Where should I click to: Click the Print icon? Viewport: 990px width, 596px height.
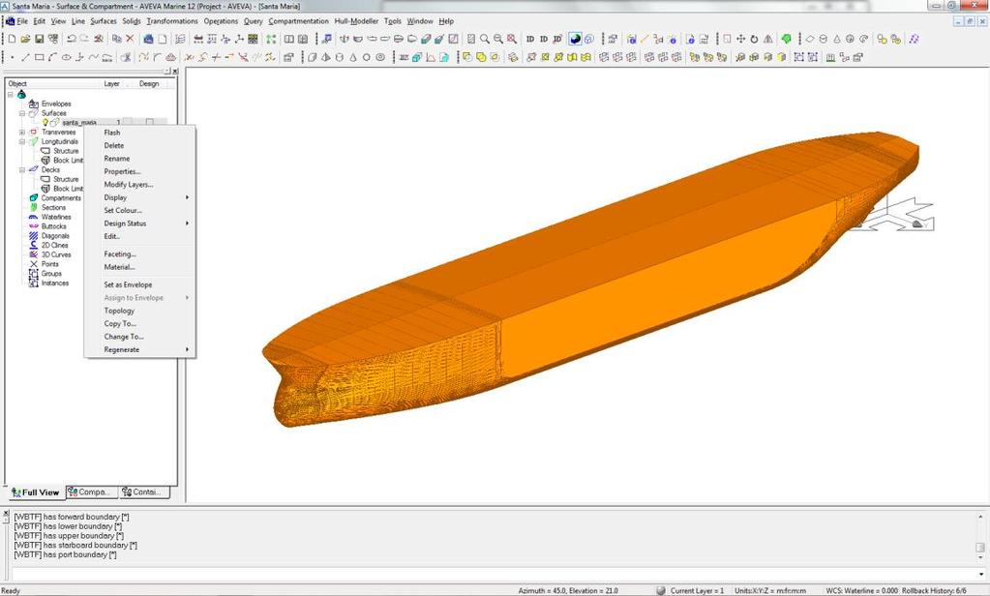(x=148, y=39)
